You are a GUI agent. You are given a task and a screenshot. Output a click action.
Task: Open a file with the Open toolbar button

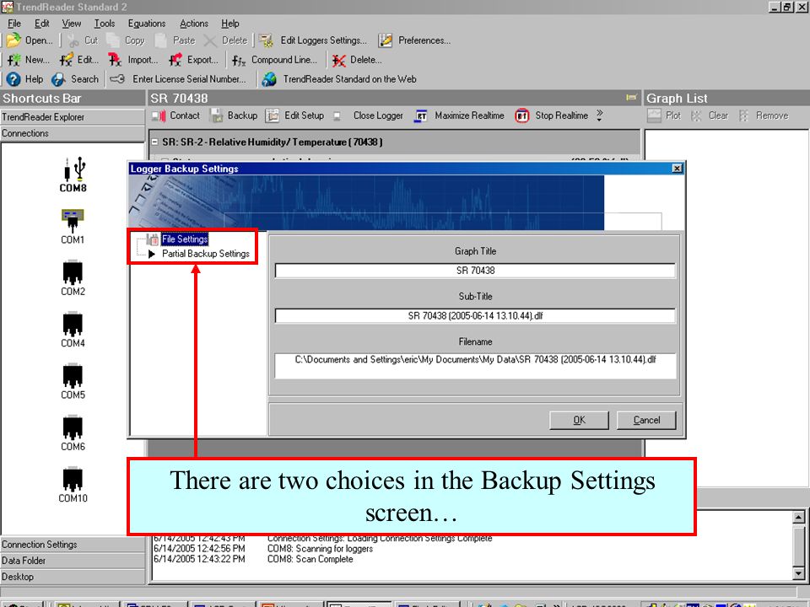(30, 40)
